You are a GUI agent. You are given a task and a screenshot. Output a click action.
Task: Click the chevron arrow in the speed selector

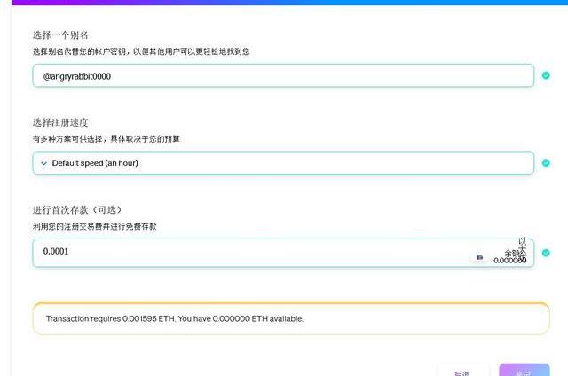43,163
